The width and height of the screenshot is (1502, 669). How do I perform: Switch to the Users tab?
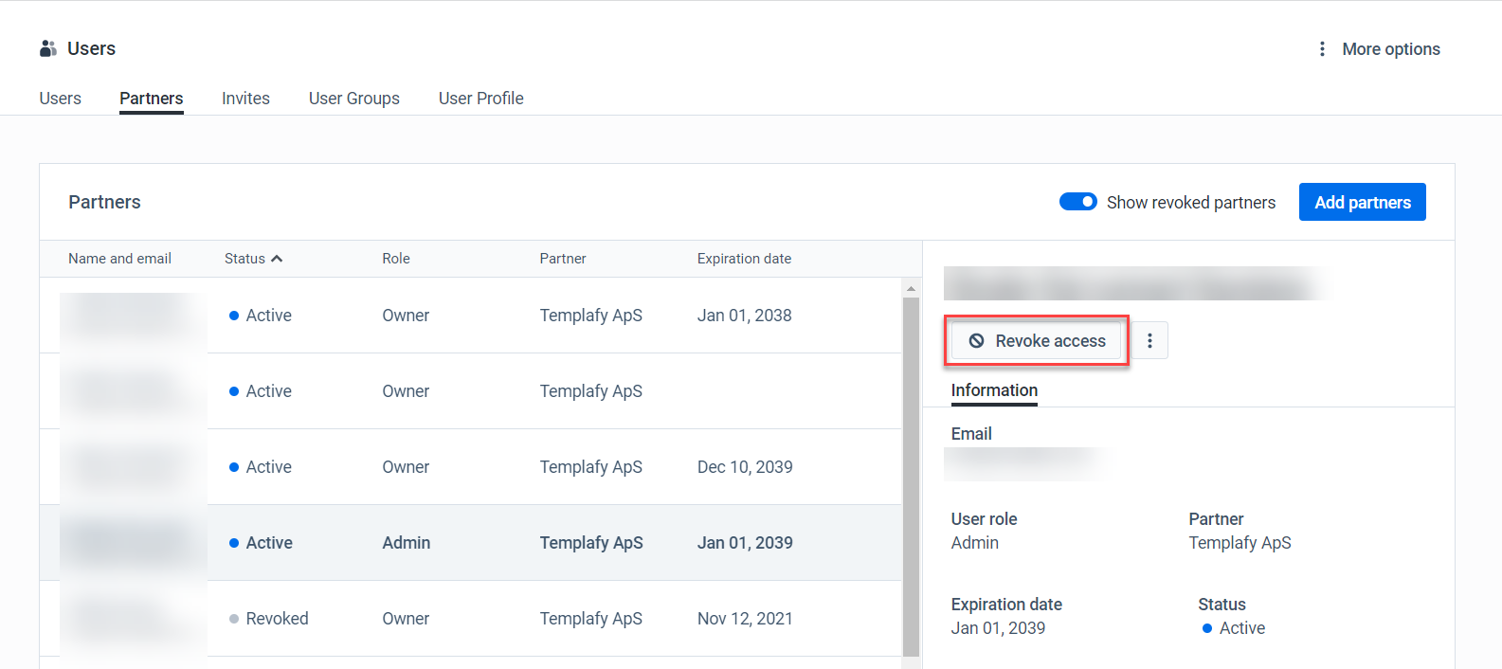pyautogui.click(x=61, y=99)
